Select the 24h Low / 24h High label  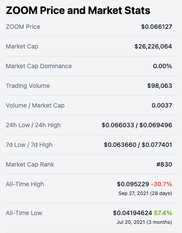tap(33, 125)
